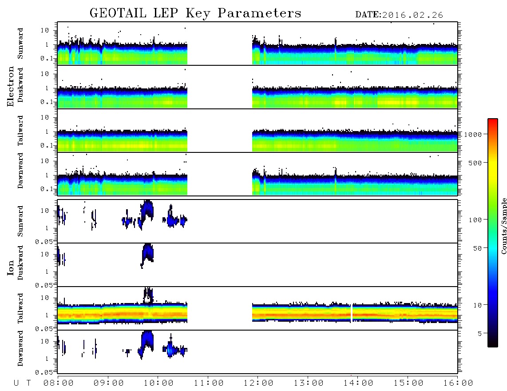Click the Ion Duskward panel label

tap(20, 263)
